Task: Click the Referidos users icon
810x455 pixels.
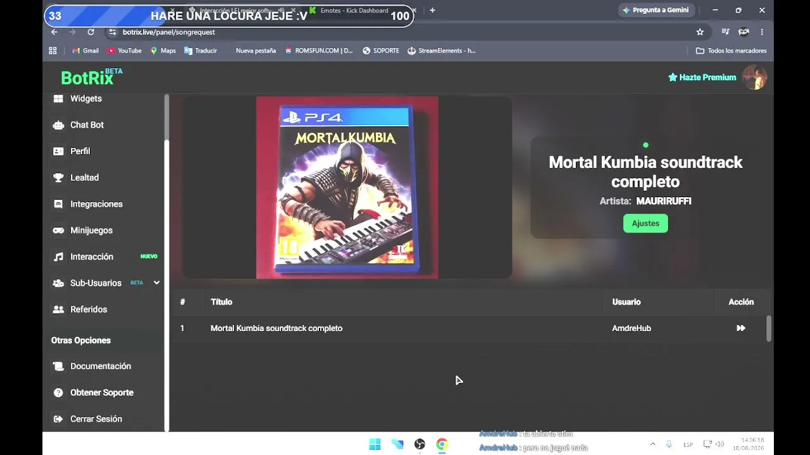Action: click(x=58, y=310)
